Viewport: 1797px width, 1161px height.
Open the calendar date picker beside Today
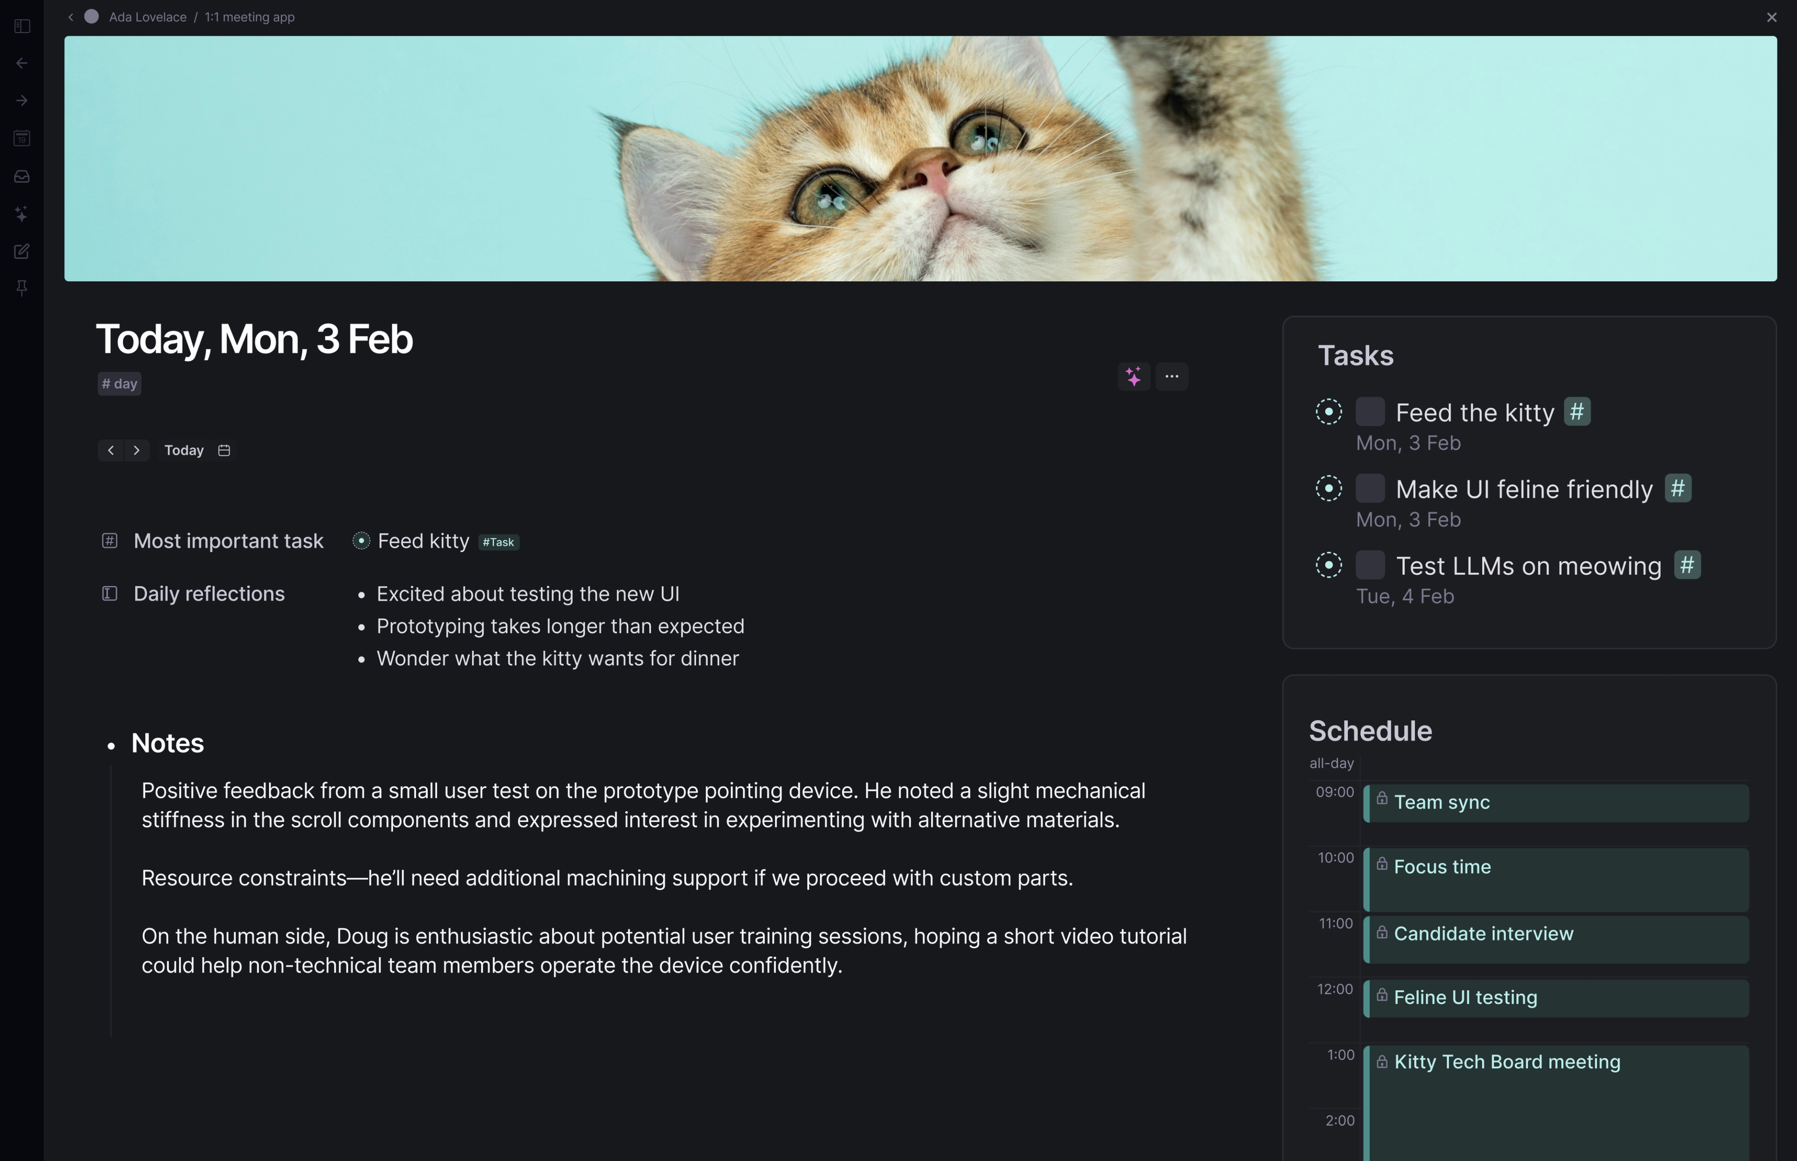click(x=224, y=450)
